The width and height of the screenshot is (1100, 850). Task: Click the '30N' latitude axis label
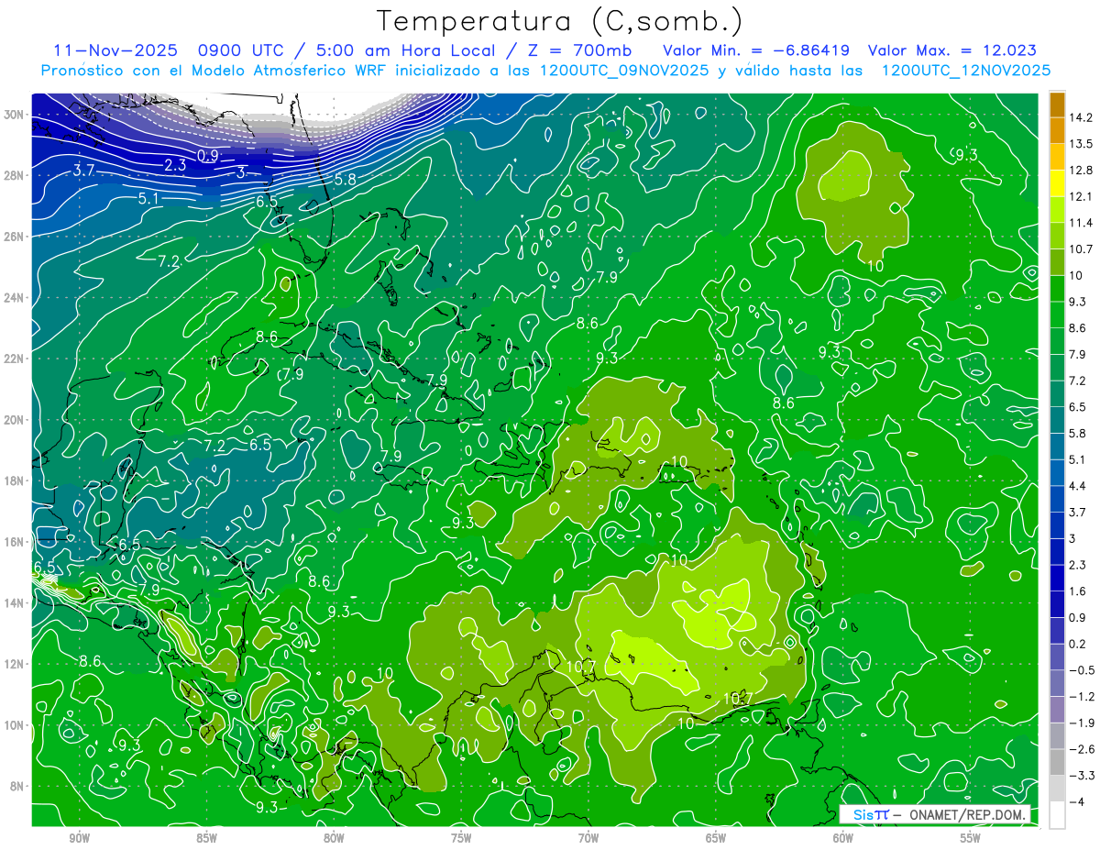point(15,115)
